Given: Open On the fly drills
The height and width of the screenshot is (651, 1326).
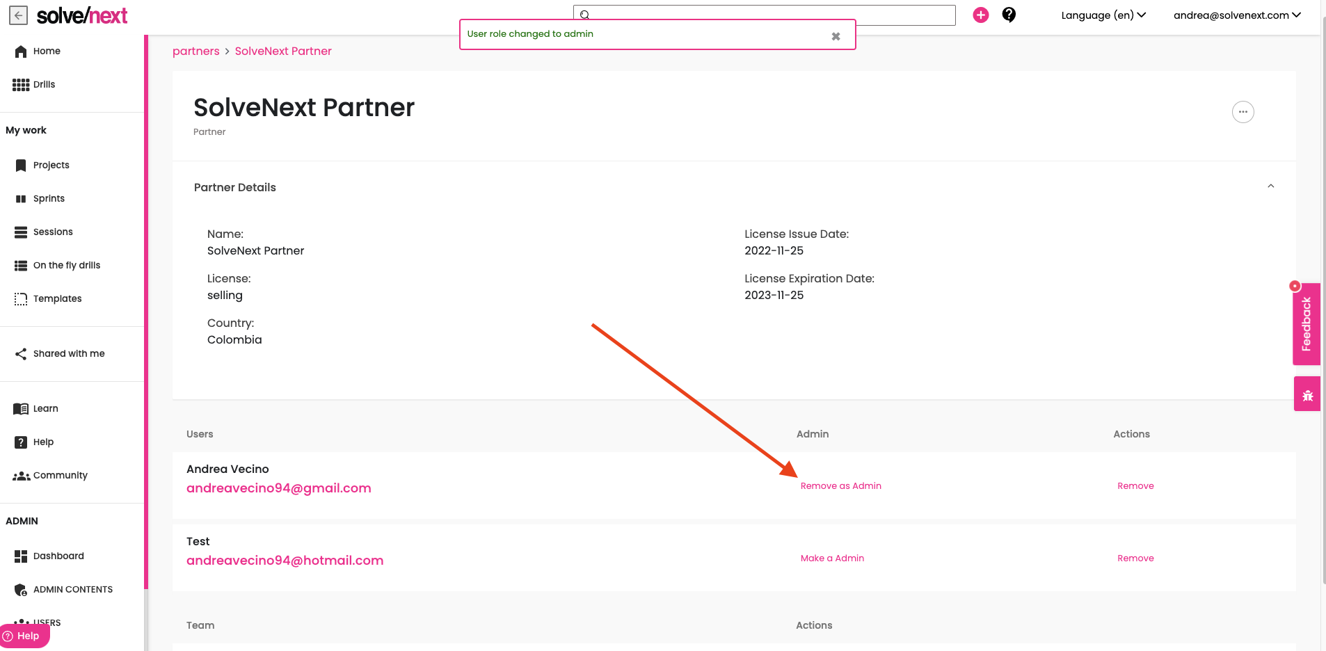Looking at the screenshot, I should (67, 266).
